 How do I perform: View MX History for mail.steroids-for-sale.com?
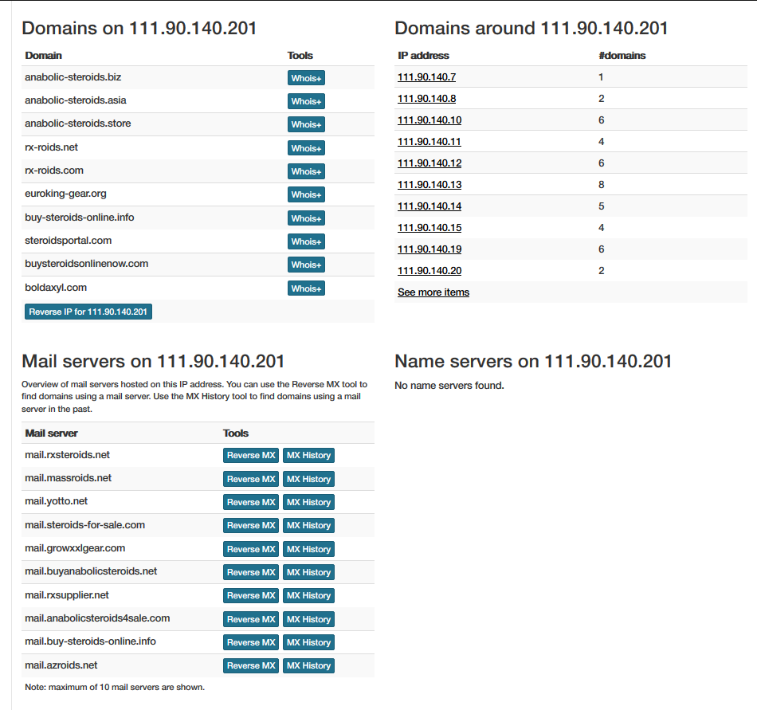tap(308, 526)
